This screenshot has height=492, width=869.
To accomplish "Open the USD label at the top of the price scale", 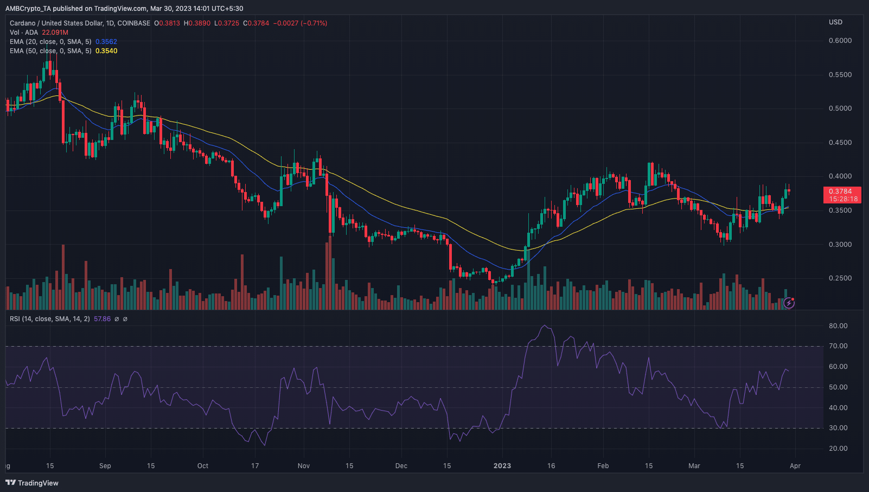I will [x=835, y=22].
